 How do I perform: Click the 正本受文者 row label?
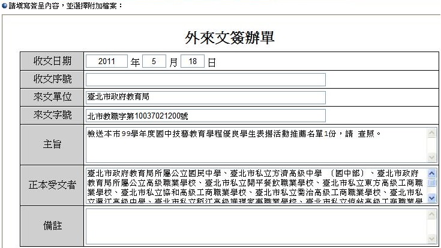pos(52,185)
